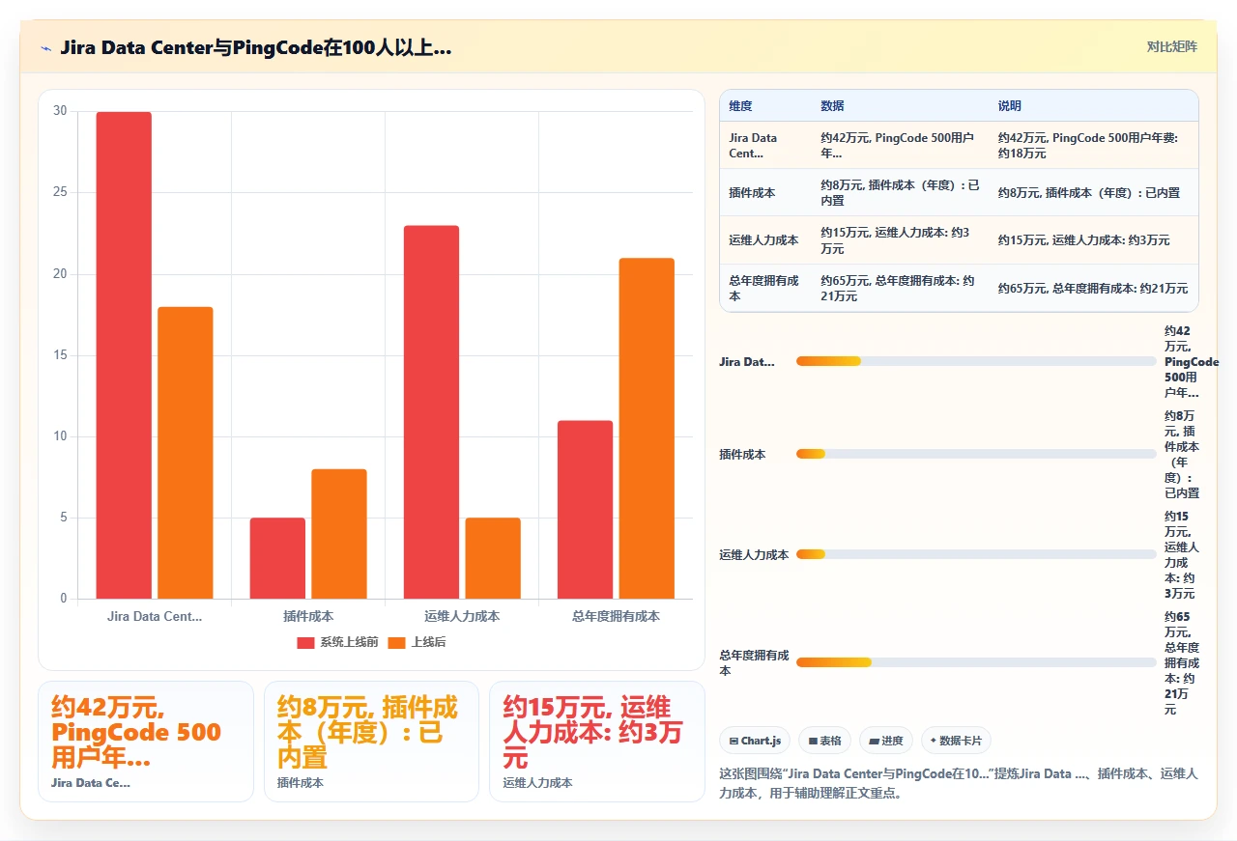This screenshot has height=841, width=1237.
Task: Select the 进度 tag chip
Action: click(x=885, y=741)
